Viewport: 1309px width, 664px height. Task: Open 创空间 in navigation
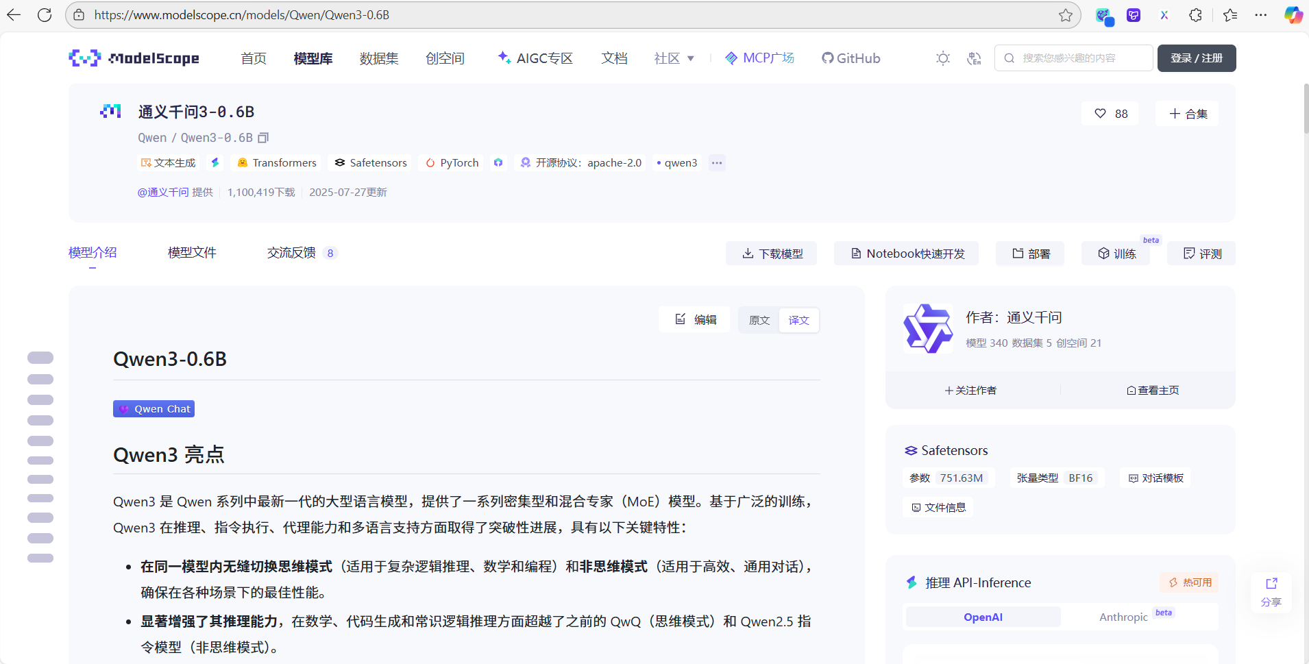(445, 58)
